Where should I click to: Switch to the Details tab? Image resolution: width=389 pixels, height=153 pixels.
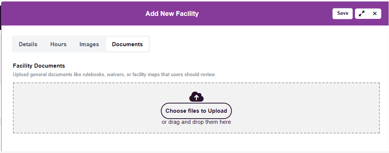(28, 44)
